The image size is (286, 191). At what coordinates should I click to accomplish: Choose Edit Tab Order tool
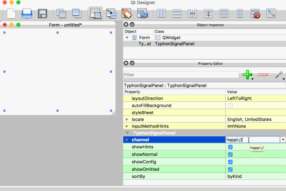142,14
